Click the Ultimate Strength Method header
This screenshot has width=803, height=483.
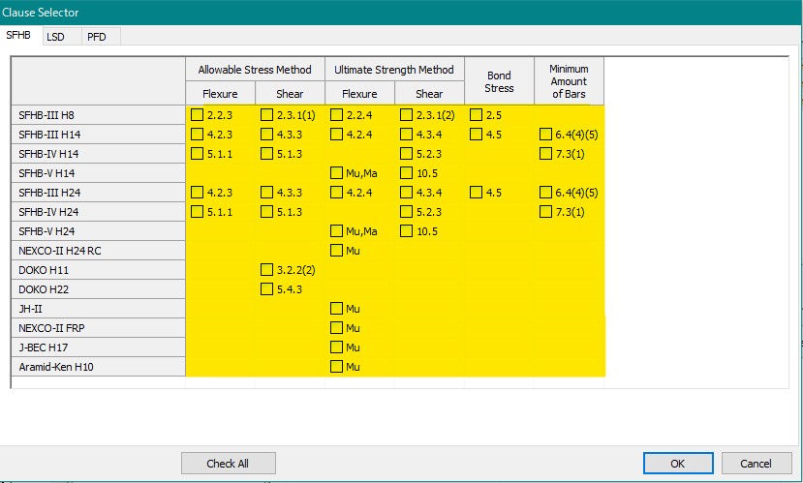tap(394, 70)
